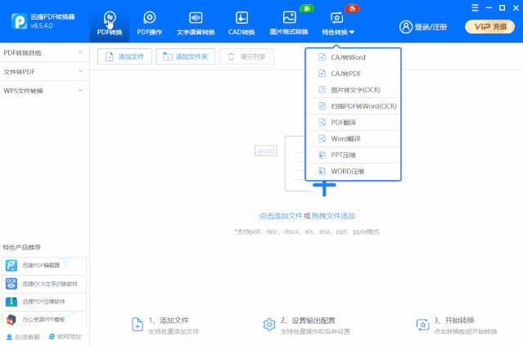Click the 迅捷PDF编辑器 app icon
The width and height of the screenshot is (523, 346).
(11, 265)
